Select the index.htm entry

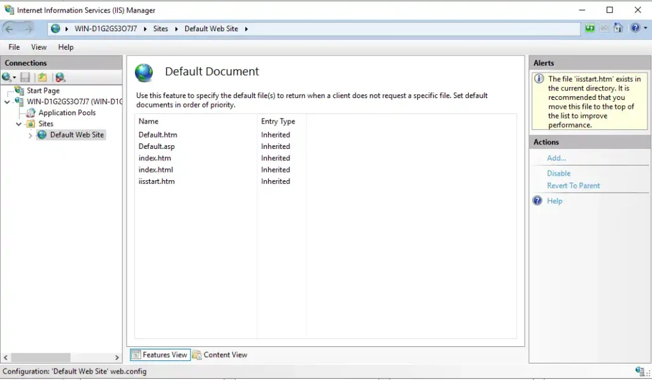(x=155, y=158)
